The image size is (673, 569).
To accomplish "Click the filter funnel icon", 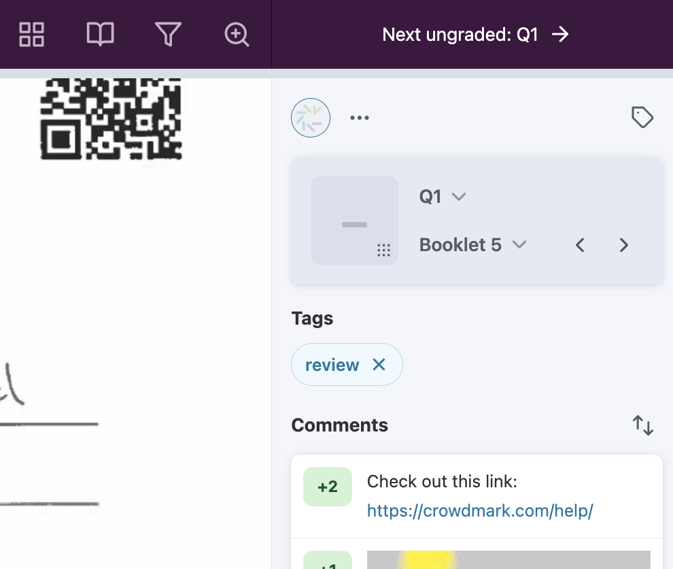I will 168,34.
